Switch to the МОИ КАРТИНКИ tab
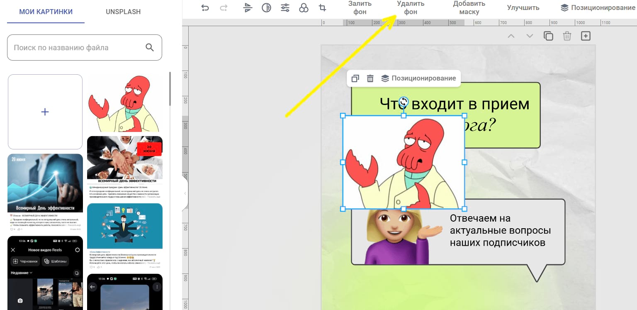 46,12
